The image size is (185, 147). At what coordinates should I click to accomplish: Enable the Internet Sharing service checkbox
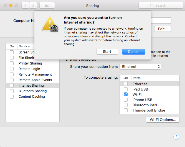[x=12, y=86]
